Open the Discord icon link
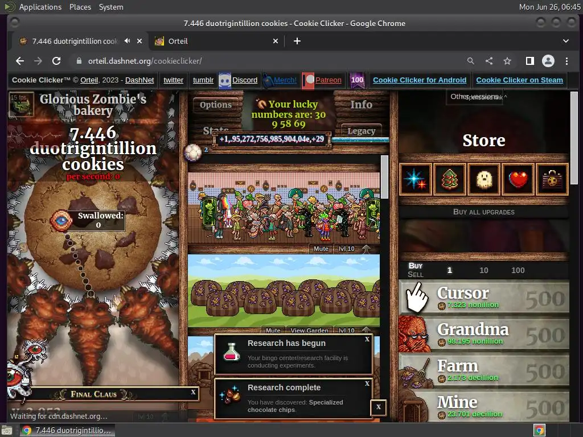 (224, 80)
